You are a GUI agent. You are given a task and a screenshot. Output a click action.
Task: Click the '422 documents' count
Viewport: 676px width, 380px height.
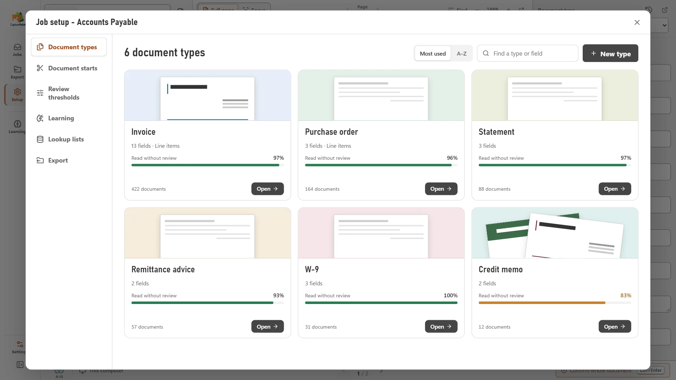(x=148, y=189)
